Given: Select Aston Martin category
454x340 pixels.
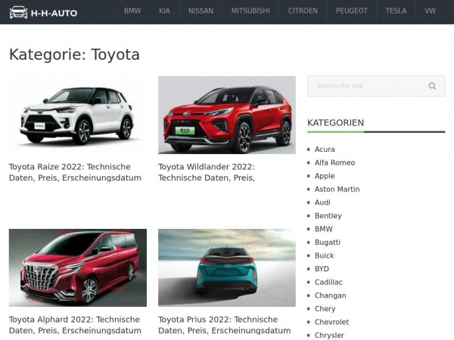Looking at the screenshot, I should (x=337, y=190).
